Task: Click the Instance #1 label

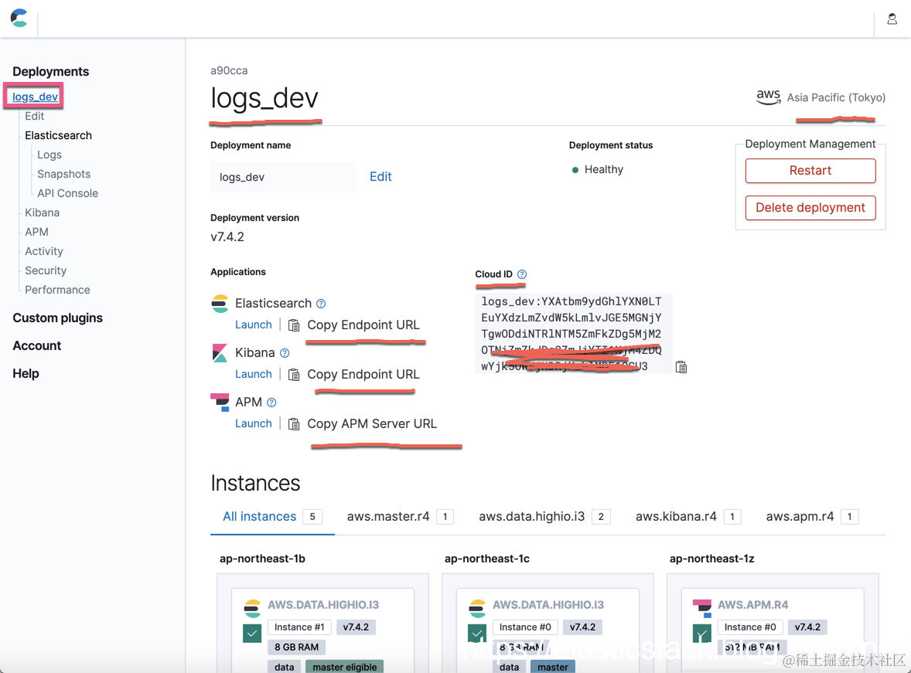Action: [x=299, y=627]
